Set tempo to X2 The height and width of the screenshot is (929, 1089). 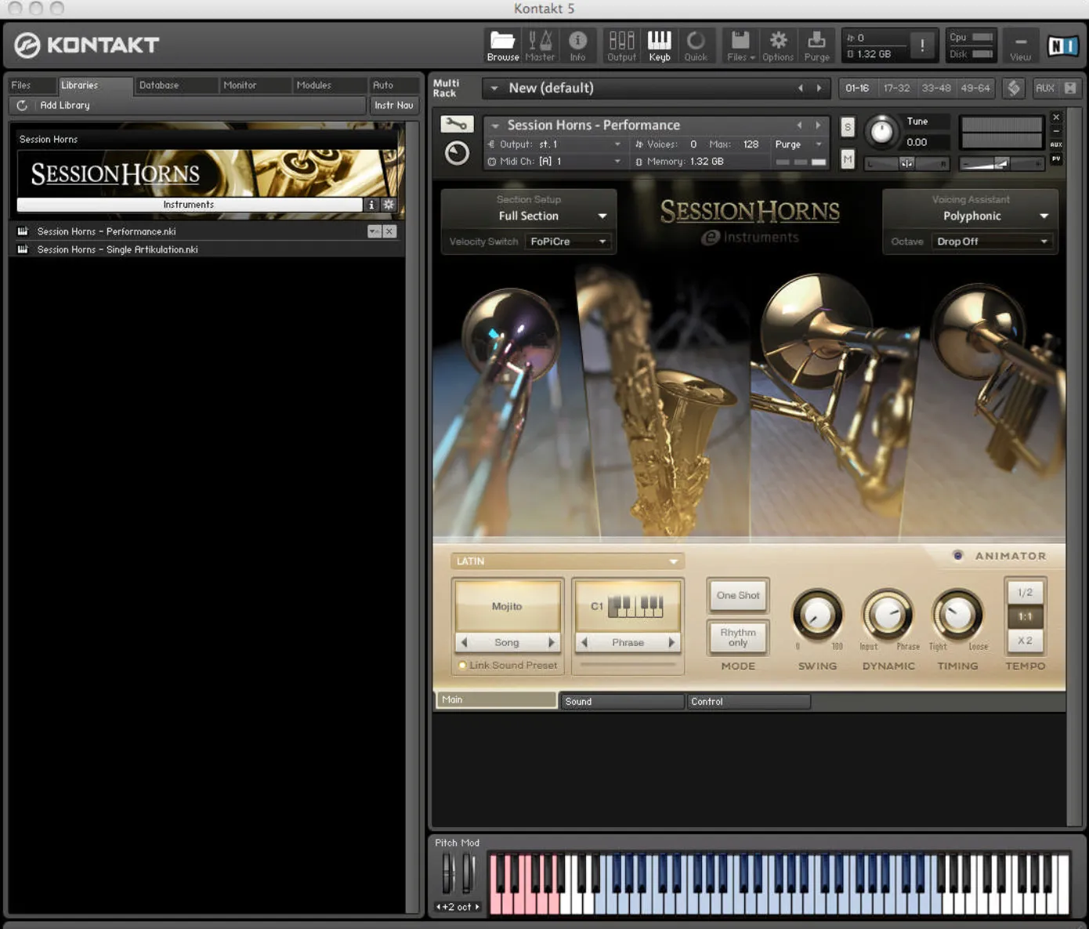1025,641
